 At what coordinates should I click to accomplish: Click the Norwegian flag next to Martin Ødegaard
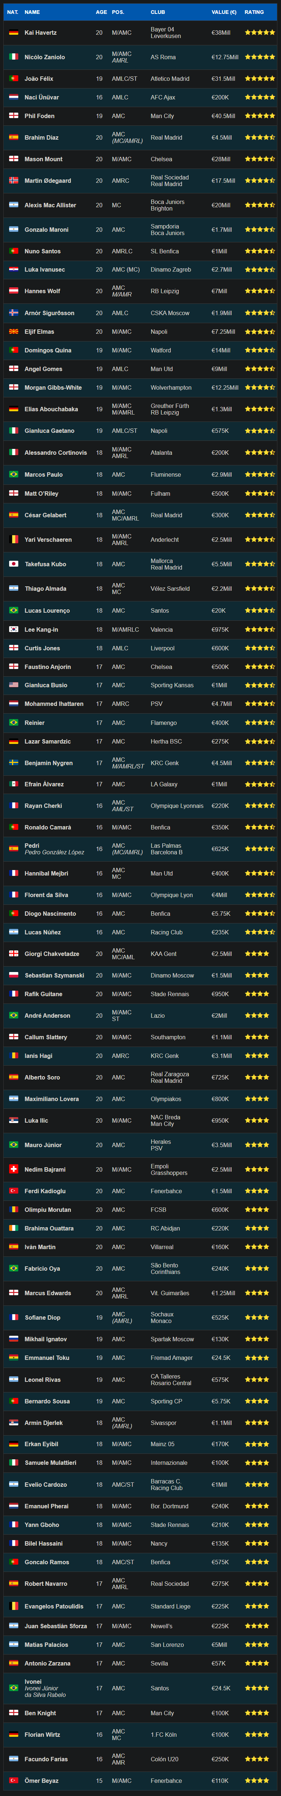[13, 181]
